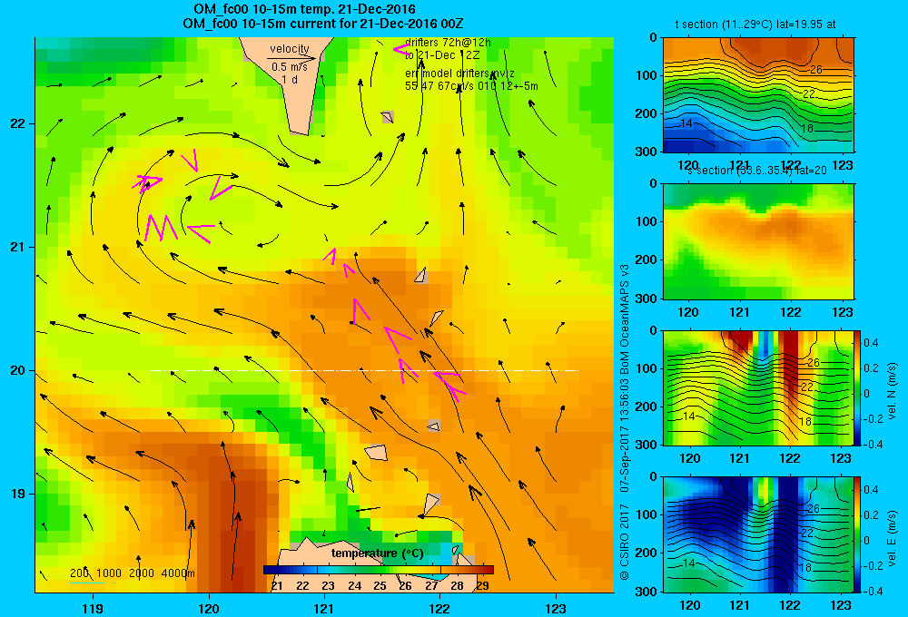Click the 's section (33.6..35.4) lat=20' title

tap(757, 171)
